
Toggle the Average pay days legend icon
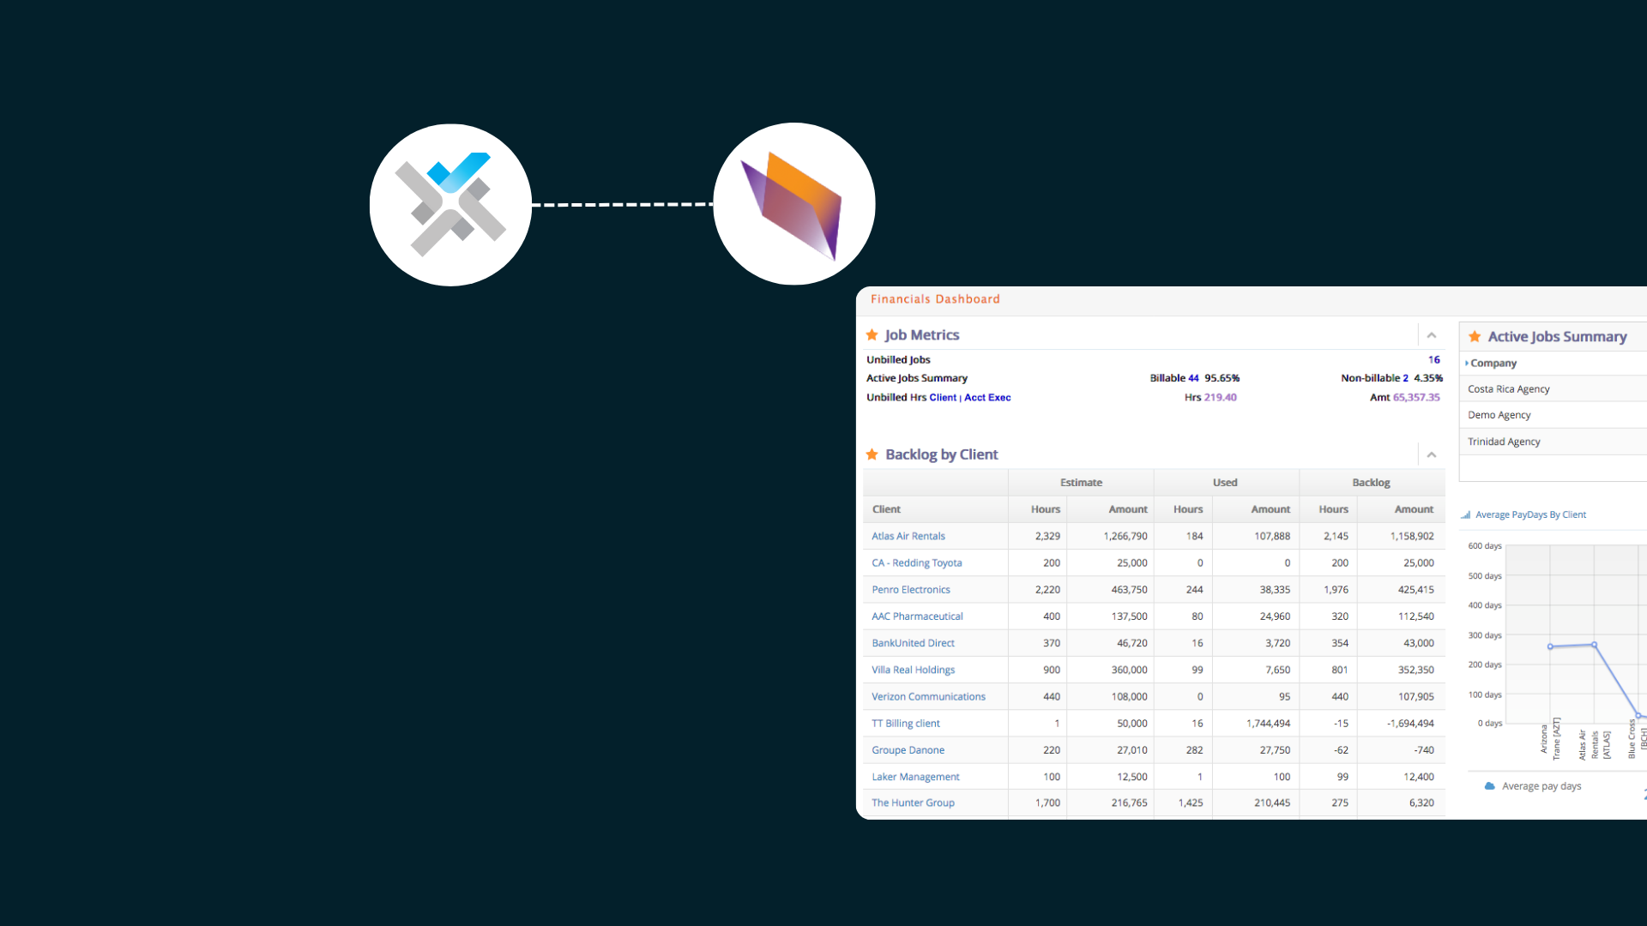[1490, 785]
